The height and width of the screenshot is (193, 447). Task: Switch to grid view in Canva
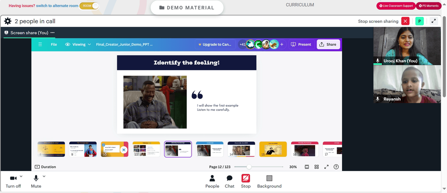point(316,167)
